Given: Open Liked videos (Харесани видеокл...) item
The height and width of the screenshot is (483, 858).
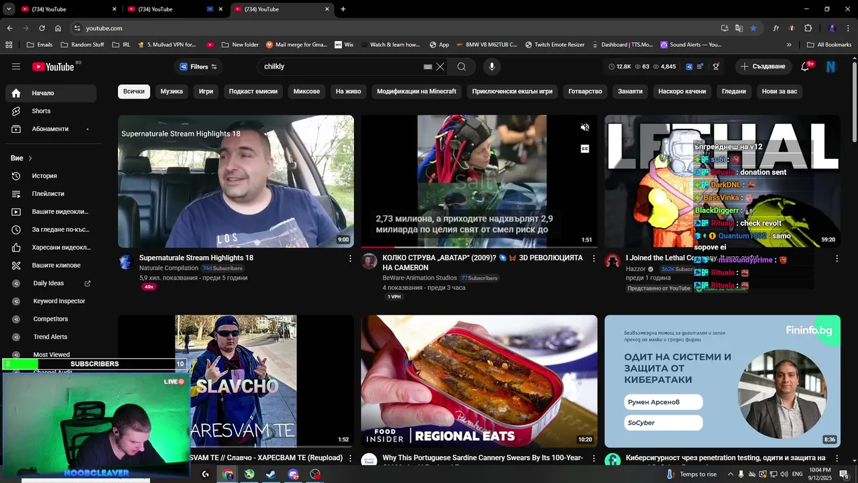Looking at the screenshot, I should [x=51, y=248].
